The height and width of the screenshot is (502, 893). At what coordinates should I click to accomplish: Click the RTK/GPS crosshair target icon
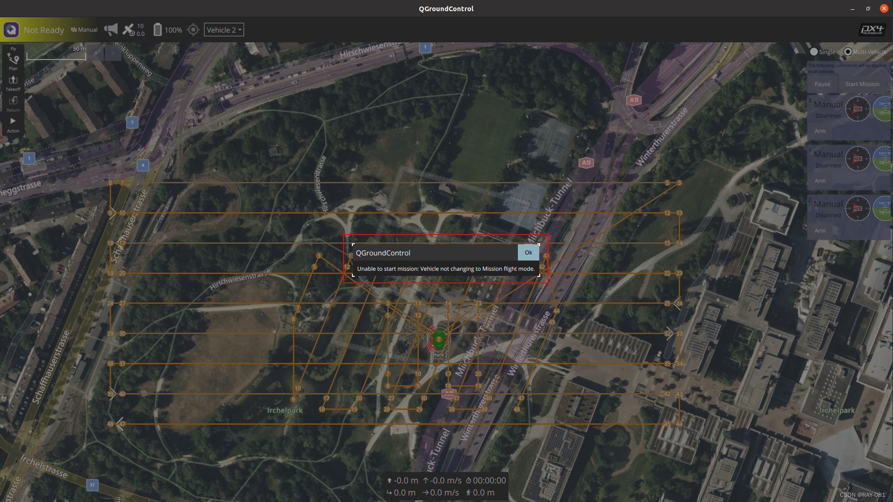point(193,30)
